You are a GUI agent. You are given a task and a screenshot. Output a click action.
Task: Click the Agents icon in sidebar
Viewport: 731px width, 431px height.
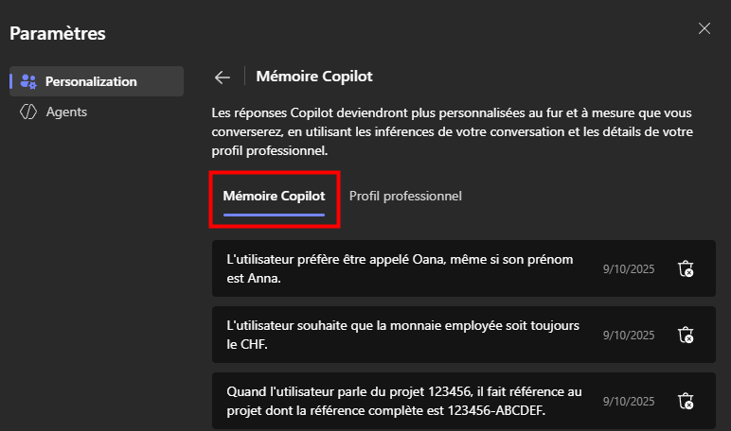click(28, 112)
